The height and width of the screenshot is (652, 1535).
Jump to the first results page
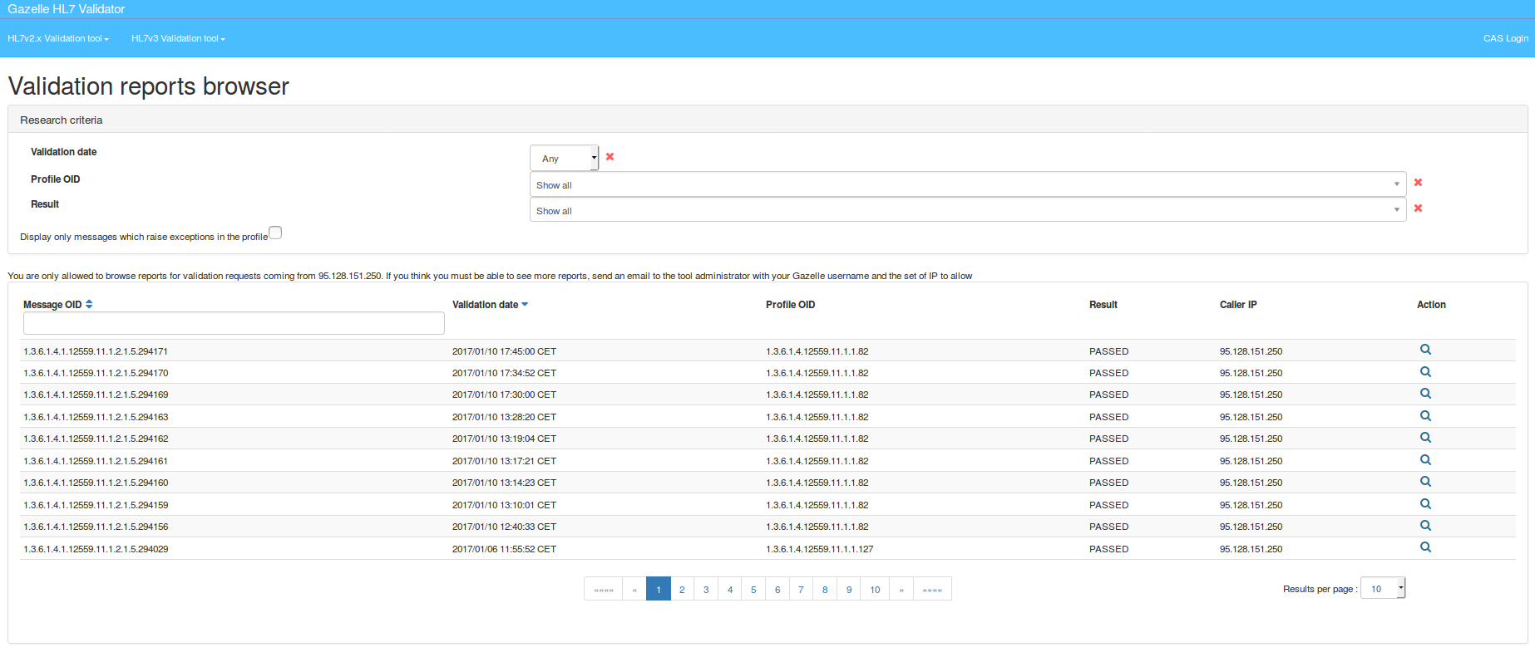click(604, 589)
